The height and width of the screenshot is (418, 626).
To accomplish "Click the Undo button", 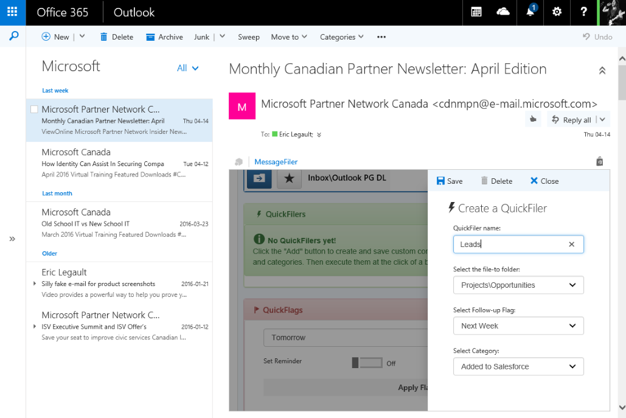I will pyautogui.click(x=597, y=37).
